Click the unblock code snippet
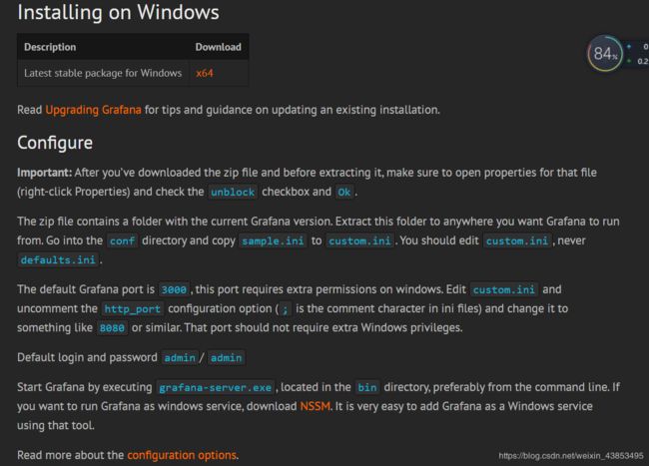This screenshot has width=649, height=466. [x=233, y=193]
